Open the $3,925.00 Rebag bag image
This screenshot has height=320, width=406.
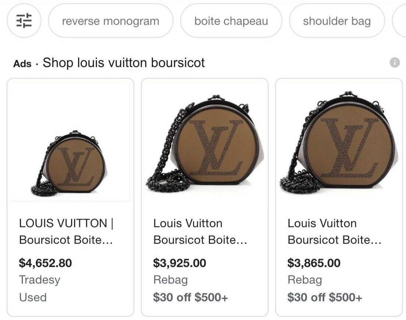point(205,142)
